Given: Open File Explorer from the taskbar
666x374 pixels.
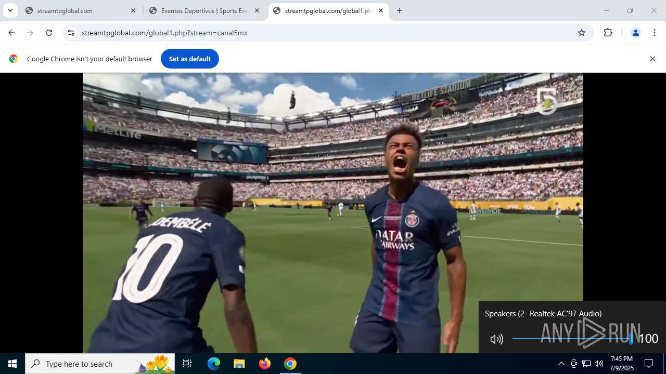Looking at the screenshot, I should pyautogui.click(x=239, y=364).
